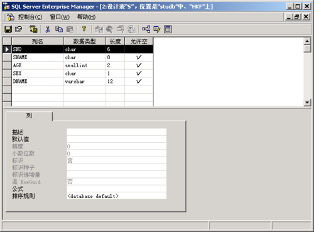
Task: Select the SNO row selector arrow
Action: [x=7, y=49]
